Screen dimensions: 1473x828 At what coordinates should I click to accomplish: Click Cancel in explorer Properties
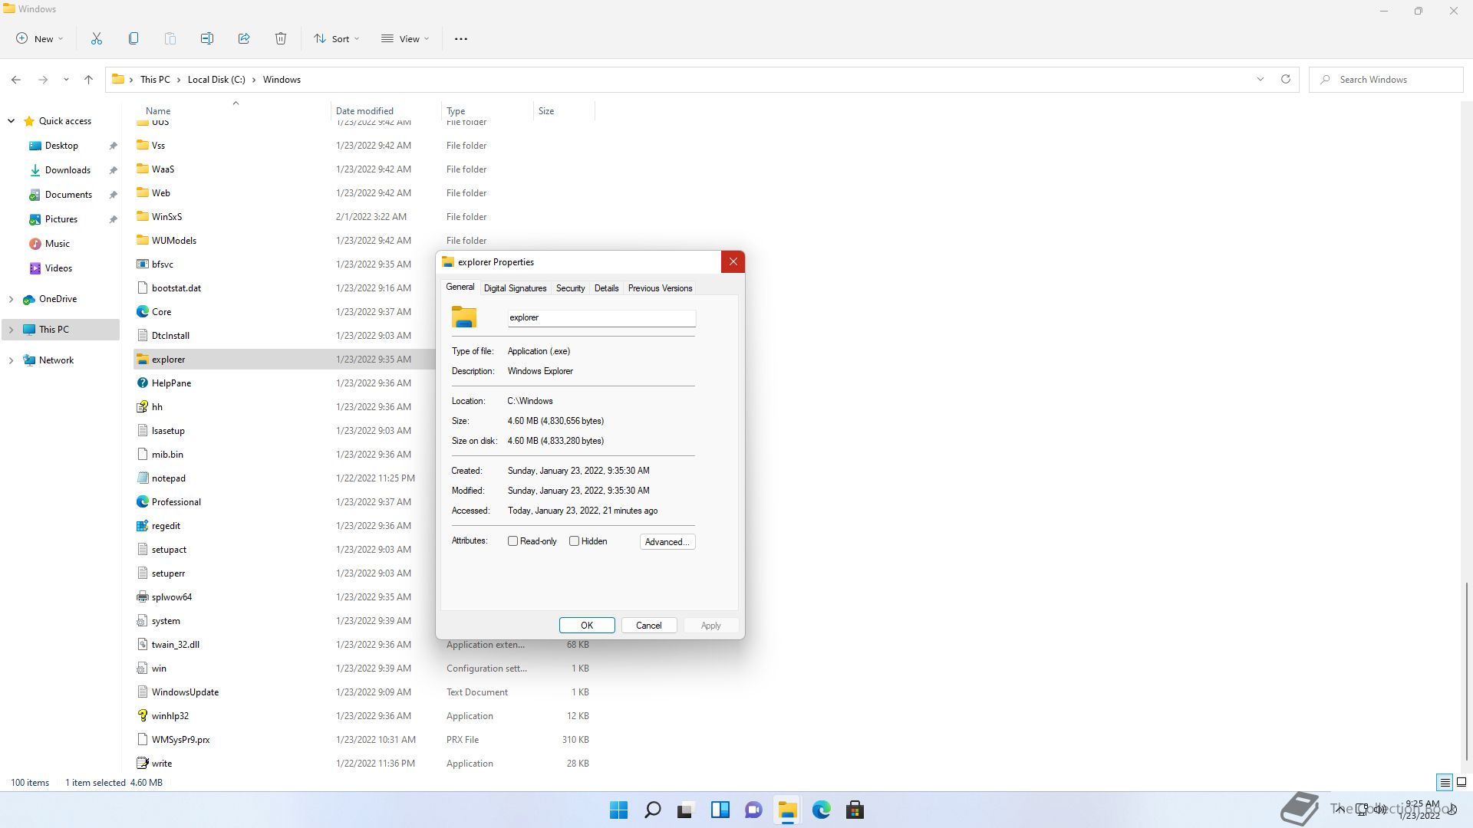pyautogui.click(x=648, y=626)
